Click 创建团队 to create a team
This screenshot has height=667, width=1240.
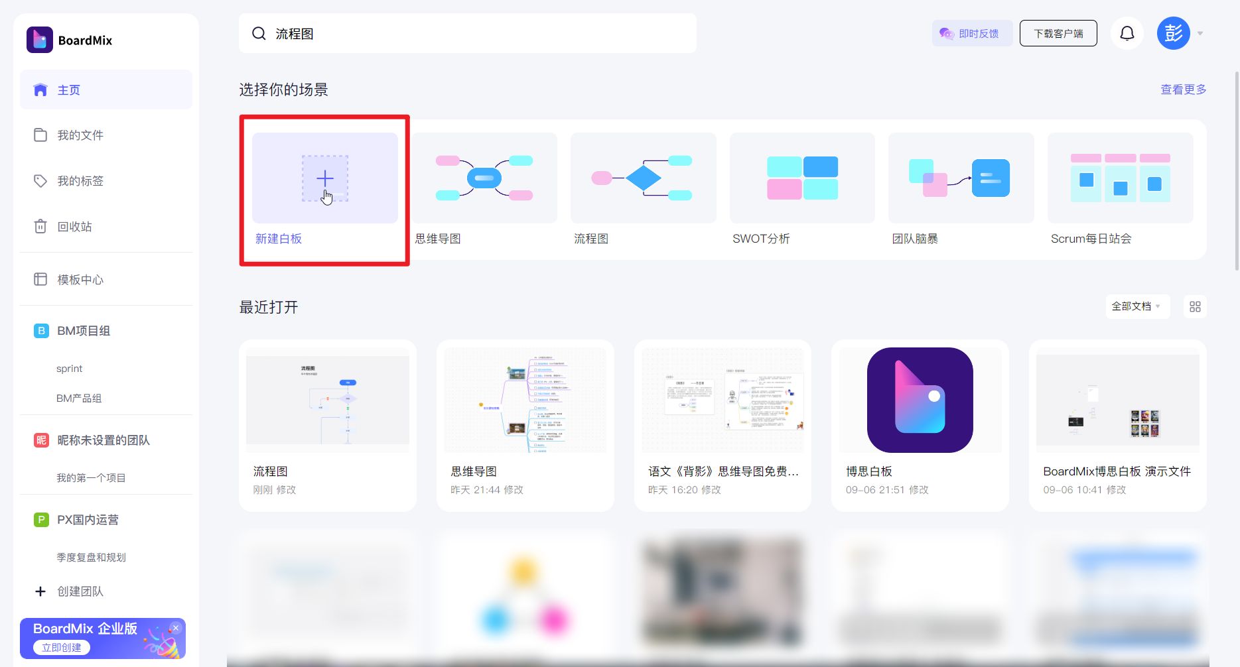(80, 591)
